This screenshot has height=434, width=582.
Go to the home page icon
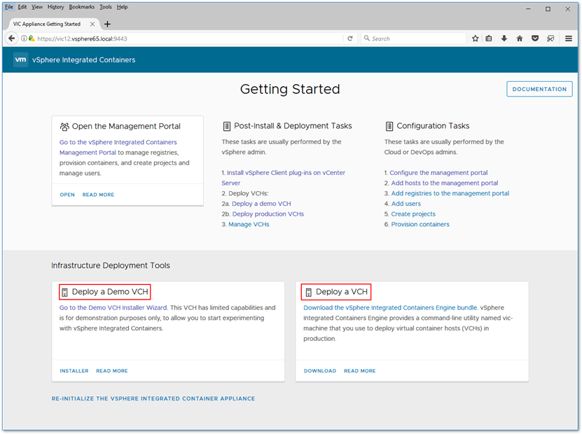(520, 38)
